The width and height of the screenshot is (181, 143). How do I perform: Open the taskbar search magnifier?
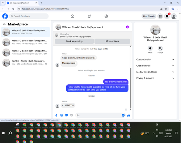10,133
